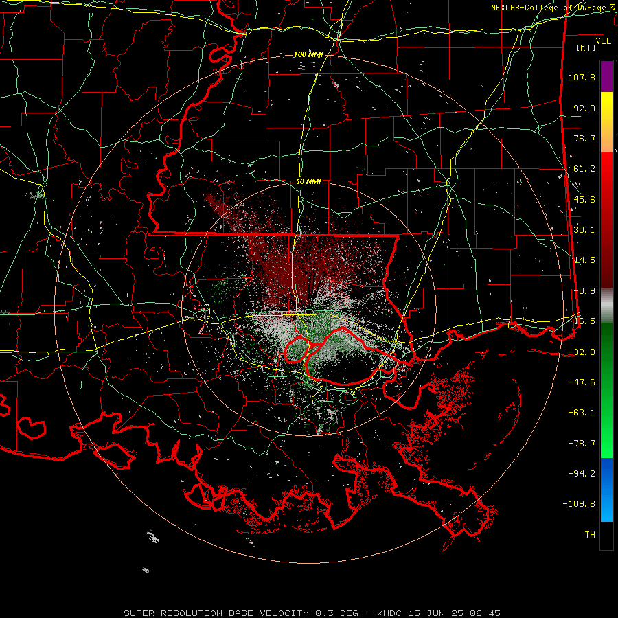Pick the yellow segment of the velocity color bar
Screen dimensions: 618x618
(x=606, y=122)
